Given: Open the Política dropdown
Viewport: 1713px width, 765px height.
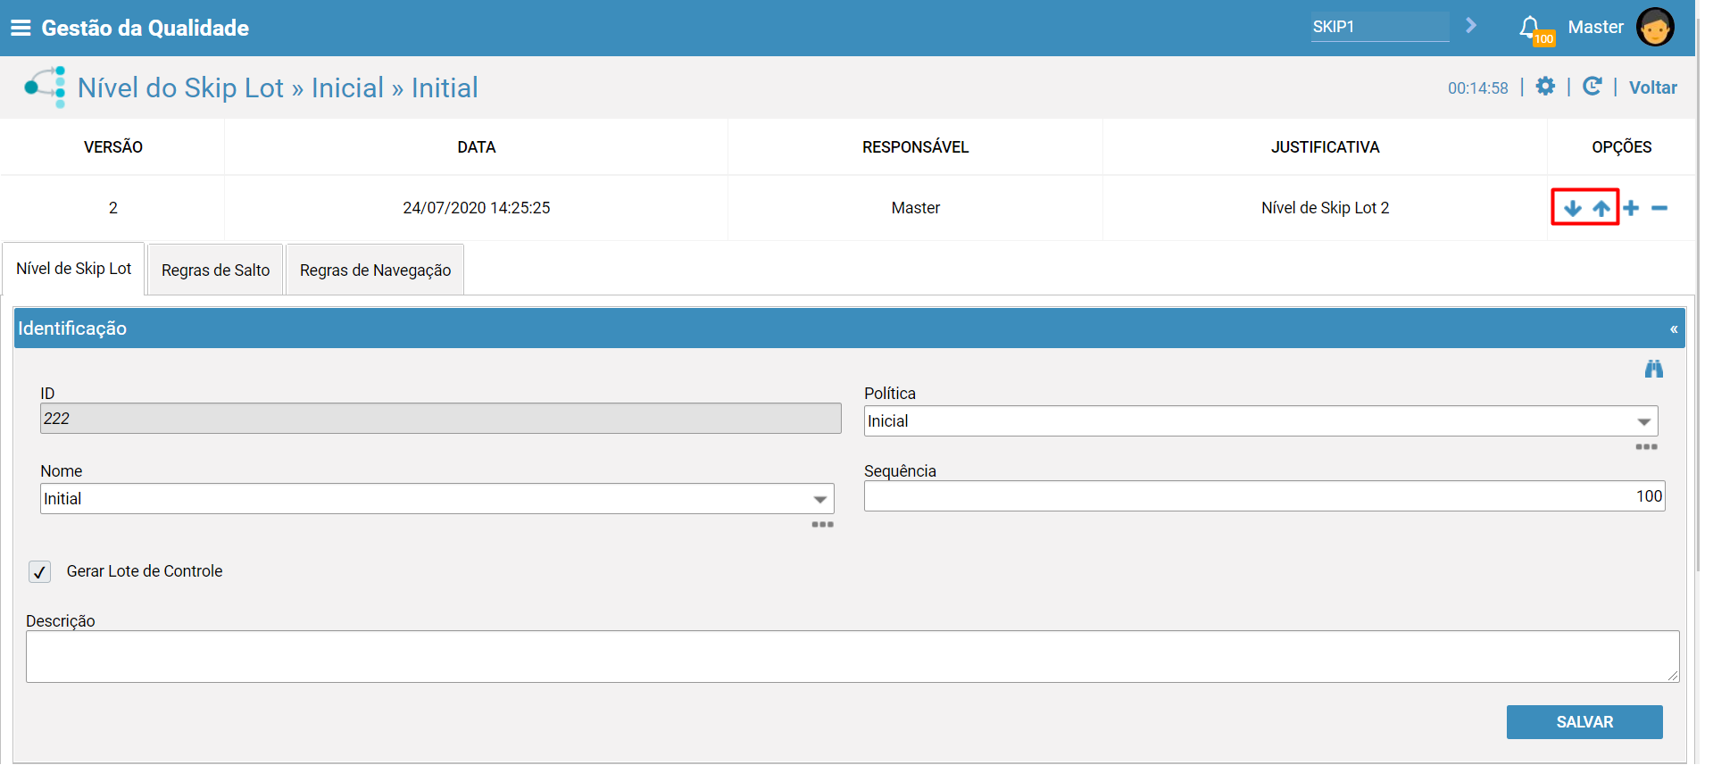Looking at the screenshot, I should [1260, 421].
